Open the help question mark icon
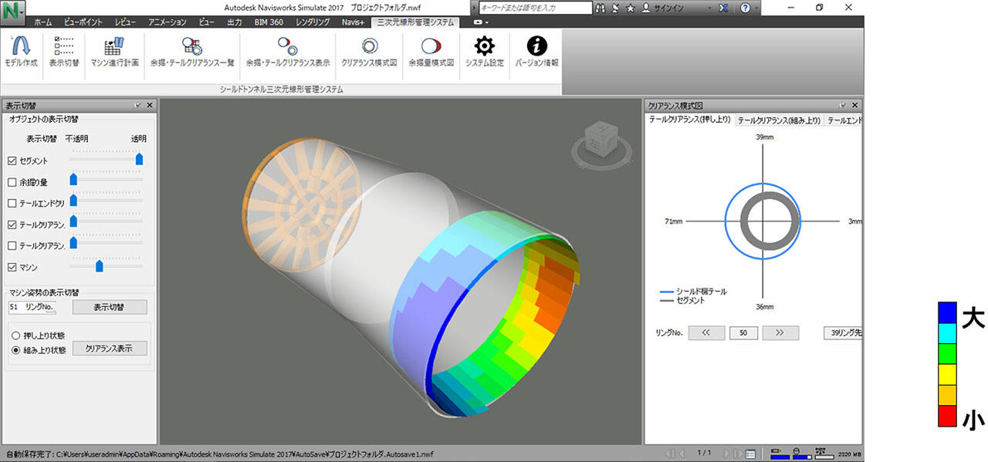The width and height of the screenshot is (988, 462). (745, 8)
